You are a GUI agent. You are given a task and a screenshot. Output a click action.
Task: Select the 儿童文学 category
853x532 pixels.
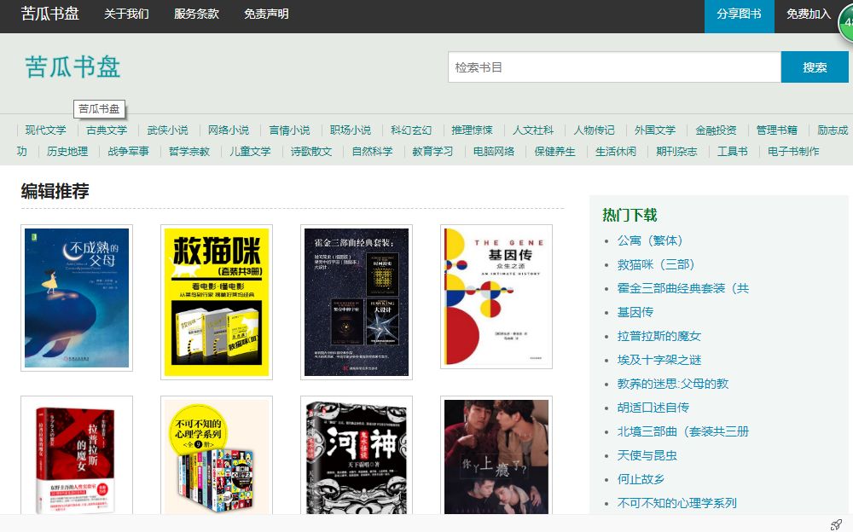coord(250,151)
